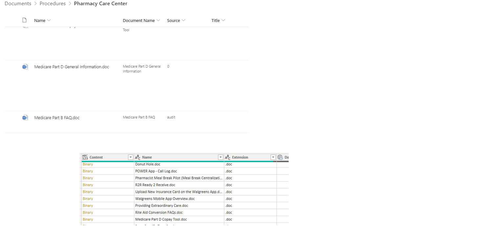The image size is (483, 238).
Task: Click .doc extension cell in Rite Aid Conversion FAQs row
Action: (x=250, y=212)
